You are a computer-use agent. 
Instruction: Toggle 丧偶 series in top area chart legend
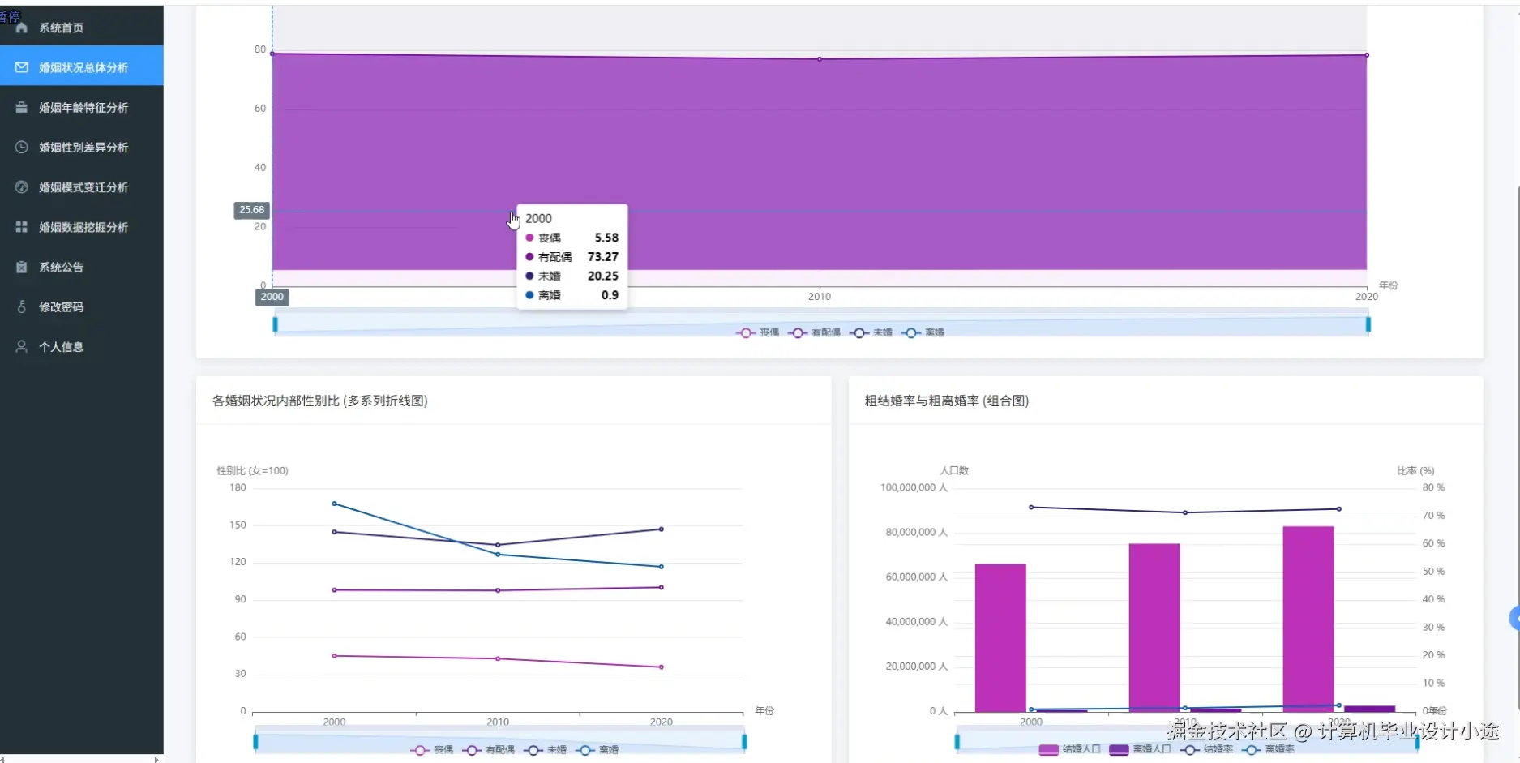[x=758, y=332]
